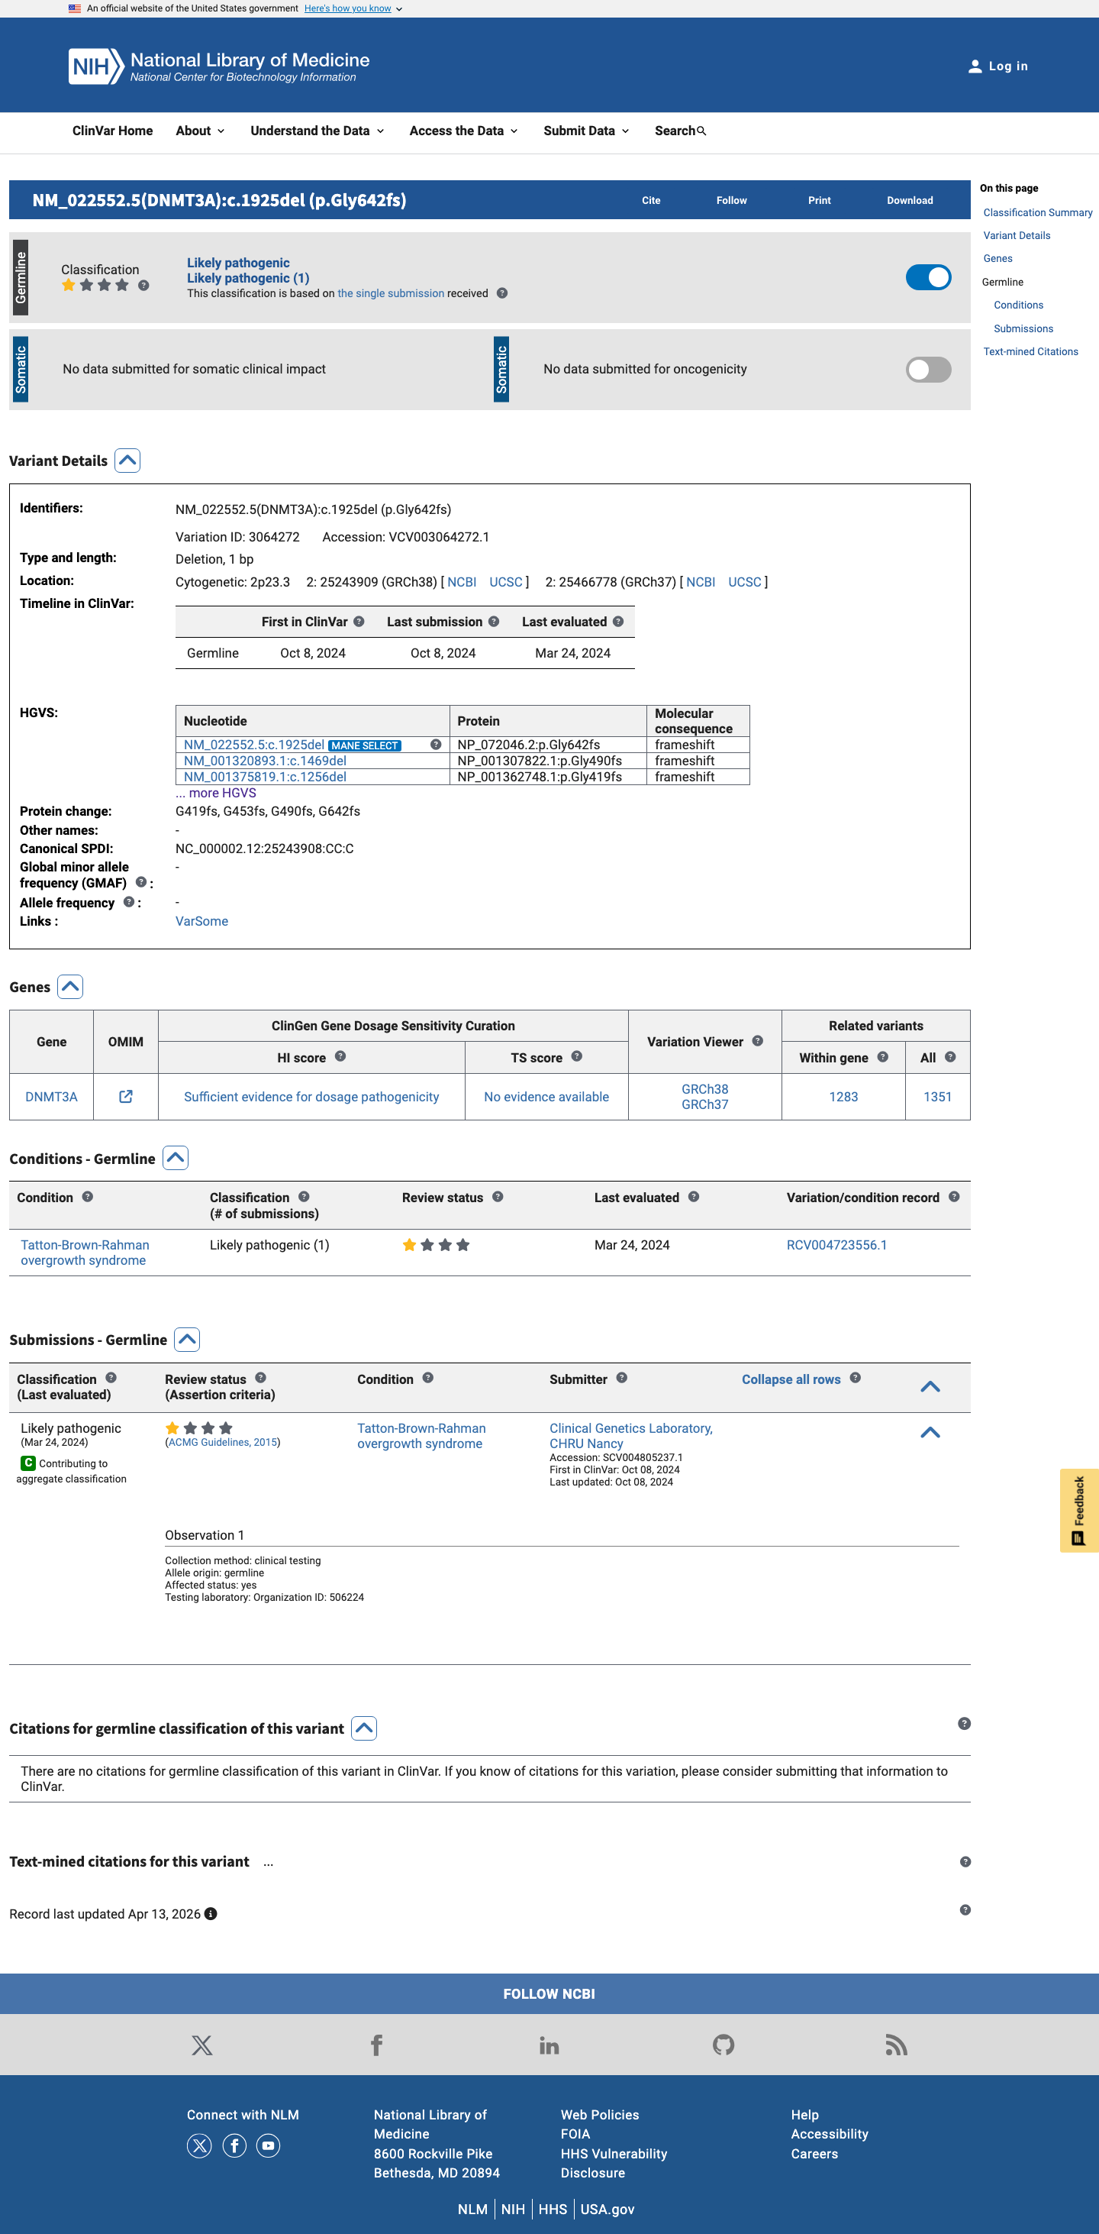Collapse the Likely pathogenic submission row chevron
Screen dimensions: 1099x2234
pos(930,1433)
